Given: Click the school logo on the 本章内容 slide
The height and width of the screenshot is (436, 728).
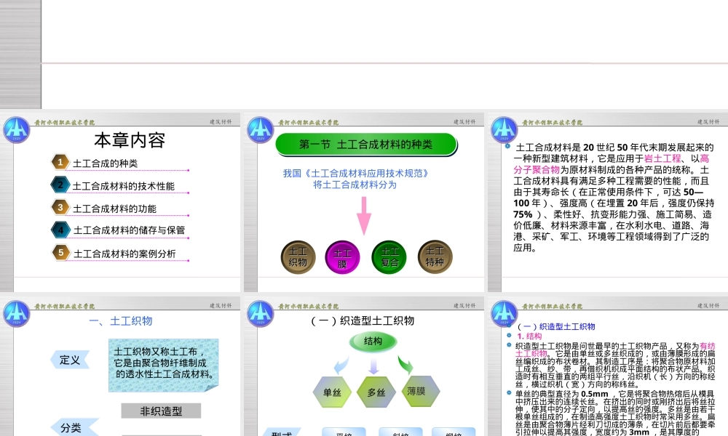Looking at the screenshot, I should [x=17, y=130].
